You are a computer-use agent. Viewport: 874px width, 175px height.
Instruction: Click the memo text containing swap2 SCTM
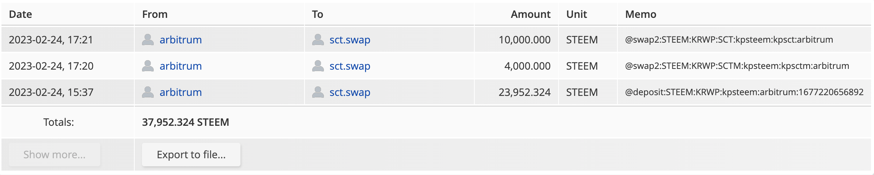pyautogui.click(x=737, y=66)
